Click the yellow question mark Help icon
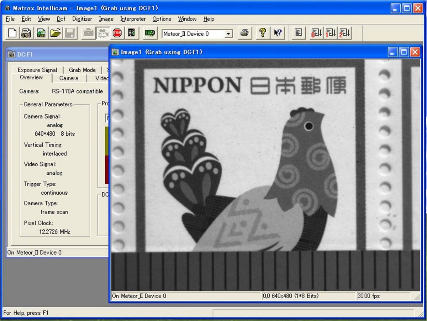The height and width of the screenshot is (321, 427). tap(263, 33)
